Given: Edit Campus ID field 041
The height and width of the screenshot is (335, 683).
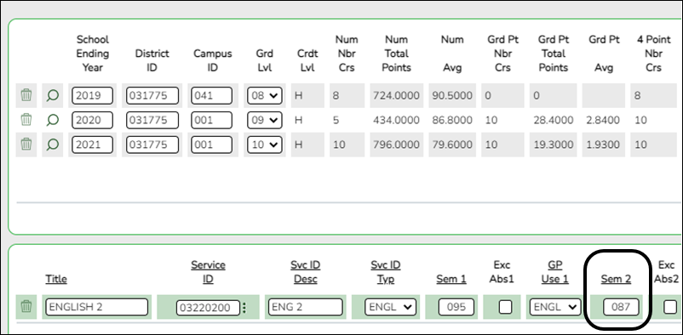Looking at the screenshot, I should (212, 95).
